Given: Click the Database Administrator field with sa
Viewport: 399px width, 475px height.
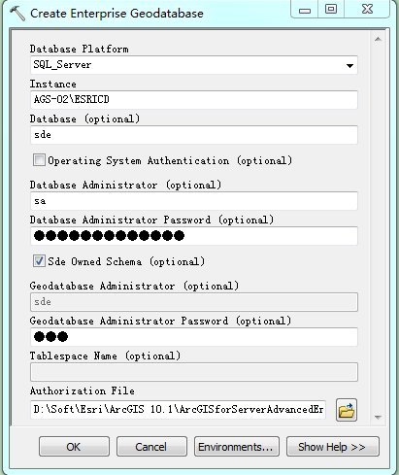Looking at the screenshot, I should [194, 201].
